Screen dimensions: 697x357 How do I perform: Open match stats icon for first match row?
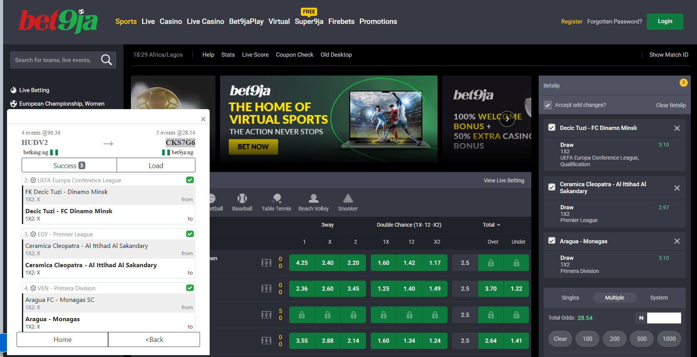266,263
